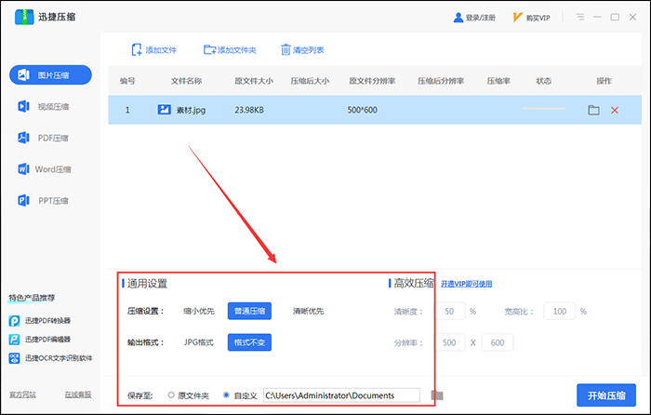
Task: Click the 购买VIP icon
Action: pyautogui.click(x=517, y=18)
